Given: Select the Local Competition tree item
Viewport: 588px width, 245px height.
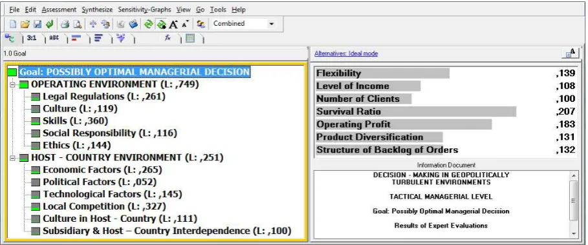Looking at the screenshot, I should click(104, 206).
